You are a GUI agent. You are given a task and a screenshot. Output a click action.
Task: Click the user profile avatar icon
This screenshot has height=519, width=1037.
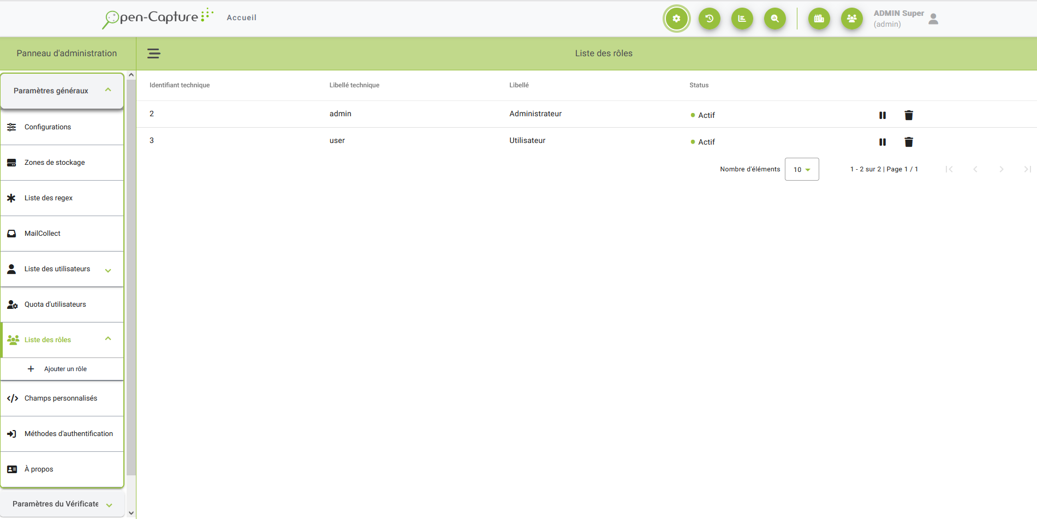(933, 19)
